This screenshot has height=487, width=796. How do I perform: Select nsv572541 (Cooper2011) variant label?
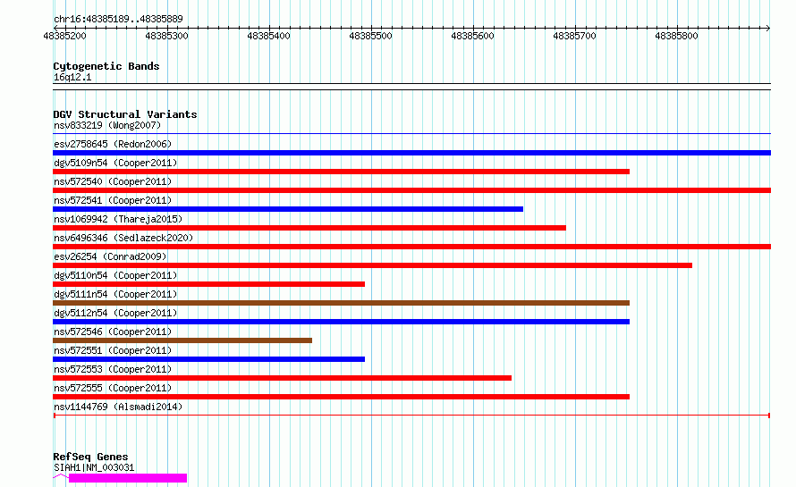click(x=113, y=200)
